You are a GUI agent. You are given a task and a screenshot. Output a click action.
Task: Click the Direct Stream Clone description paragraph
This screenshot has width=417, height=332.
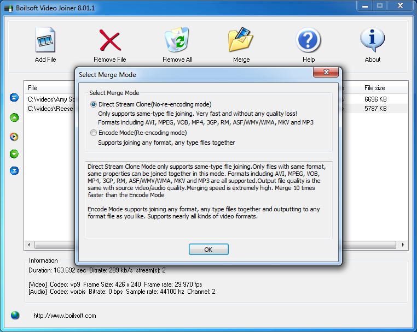coord(207,181)
